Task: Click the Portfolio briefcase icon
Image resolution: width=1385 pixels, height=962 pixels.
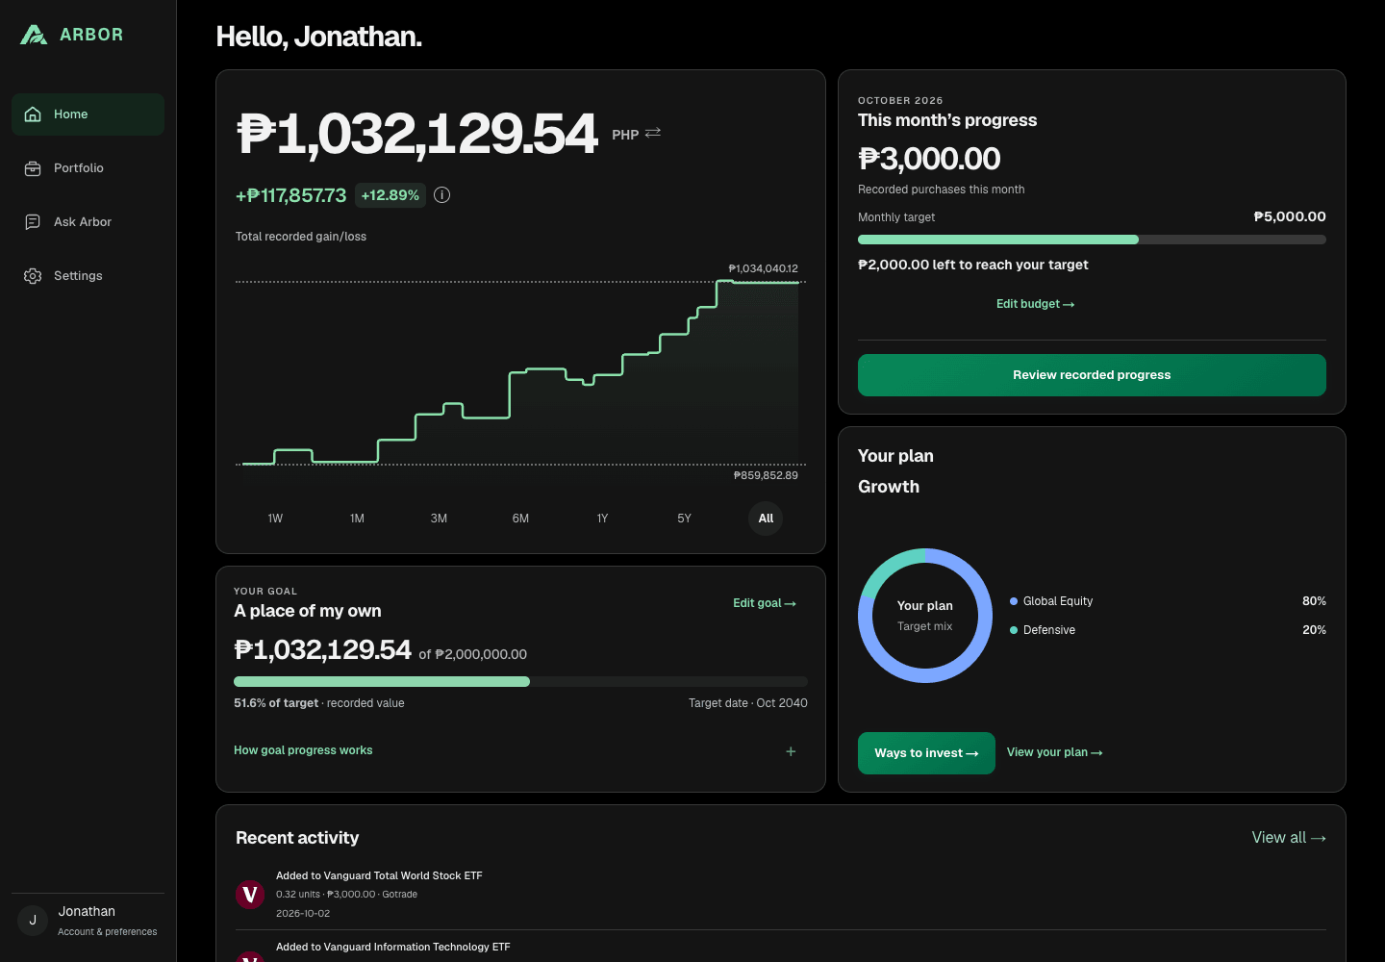Action: pos(33,168)
